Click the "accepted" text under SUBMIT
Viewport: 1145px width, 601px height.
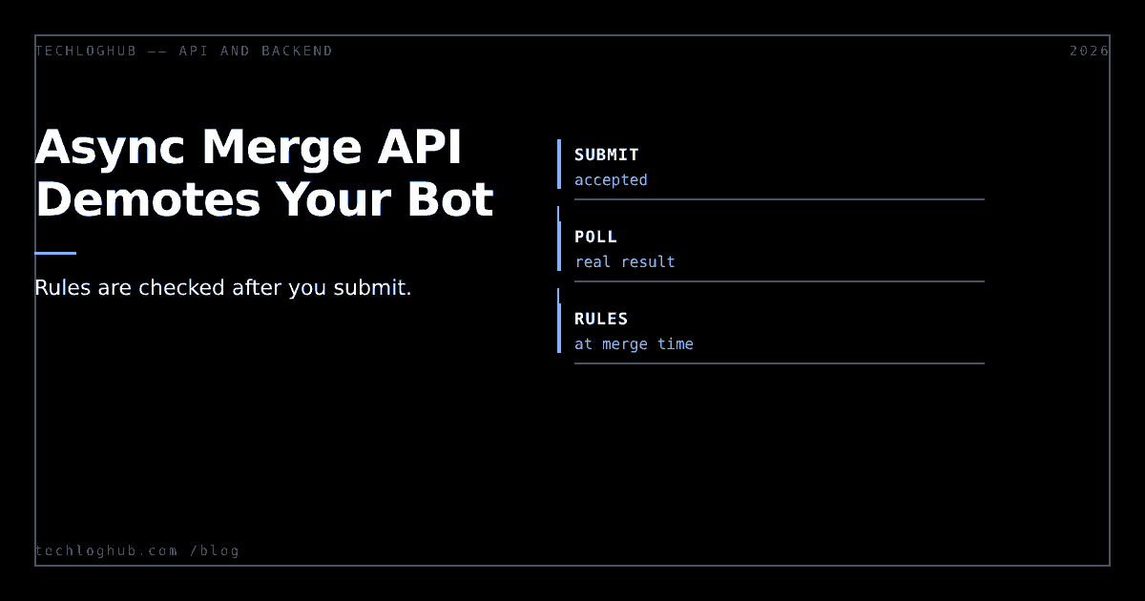611,179
